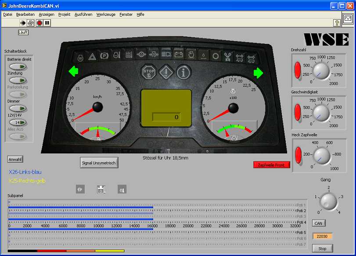Viewport: 356px width, 256px height.
Task: Click the 'Stössel für Uhr 18,5mm' caption
Action: click(x=165, y=158)
